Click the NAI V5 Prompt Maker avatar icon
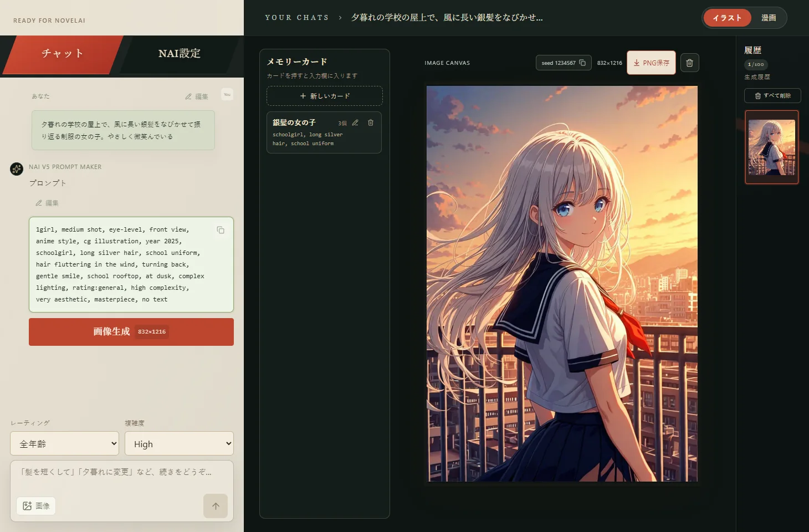 [17, 169]
